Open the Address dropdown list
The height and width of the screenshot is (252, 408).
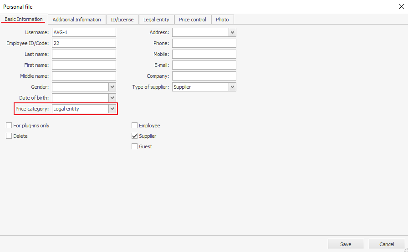click(x=232, y=32)
